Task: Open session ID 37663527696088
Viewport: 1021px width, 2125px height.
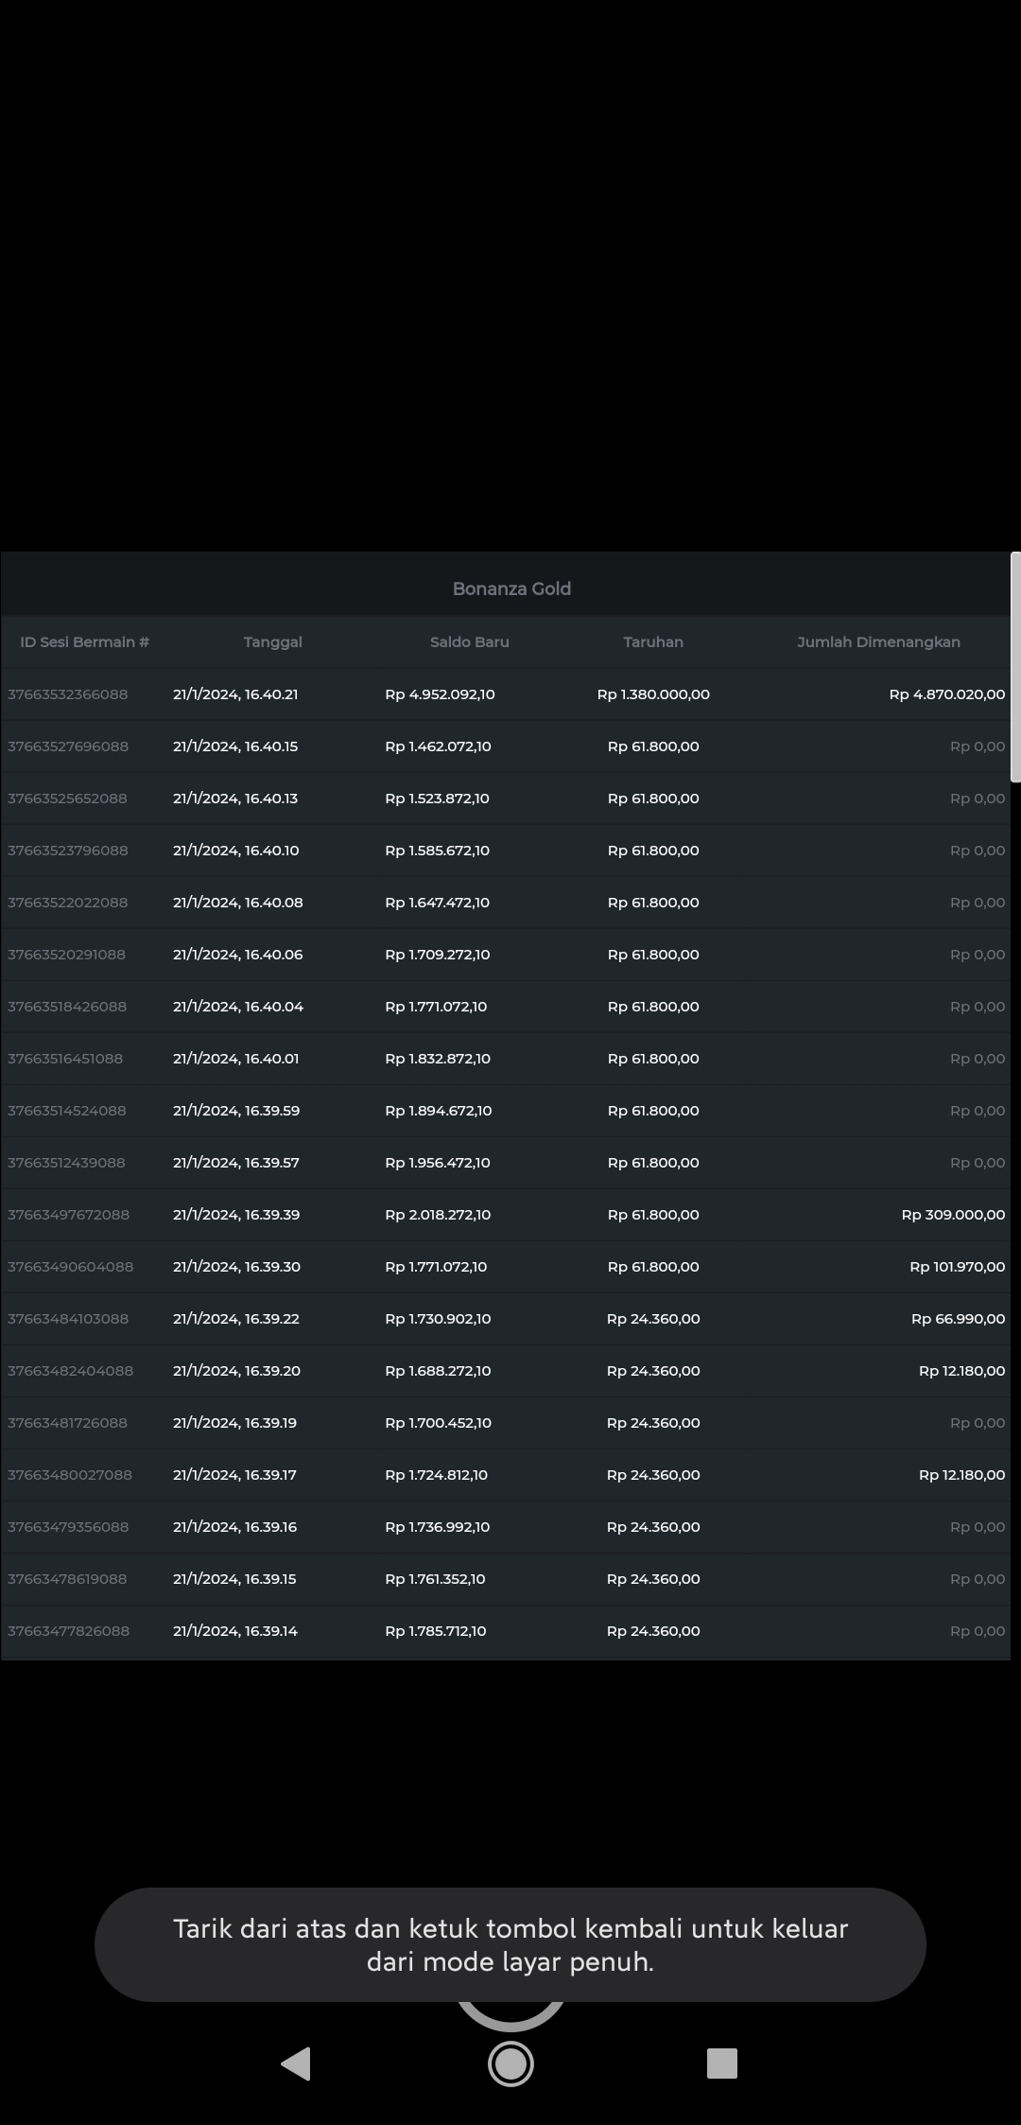Action: pos(68,746)
